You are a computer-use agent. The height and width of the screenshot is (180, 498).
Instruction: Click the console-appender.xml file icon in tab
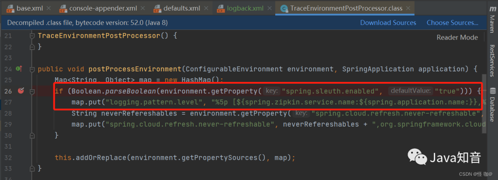63,9
